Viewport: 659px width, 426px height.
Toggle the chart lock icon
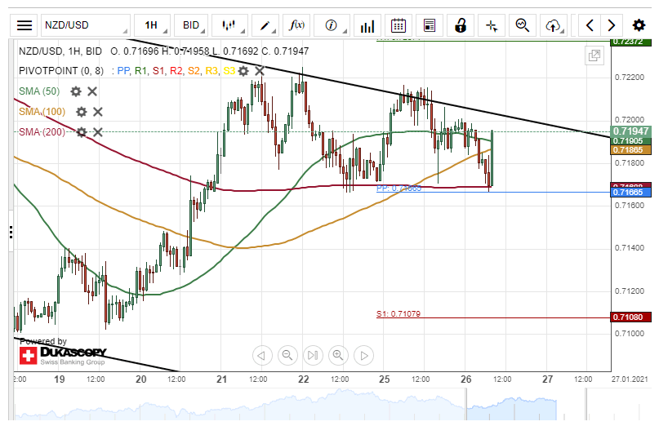coord(461,25)
